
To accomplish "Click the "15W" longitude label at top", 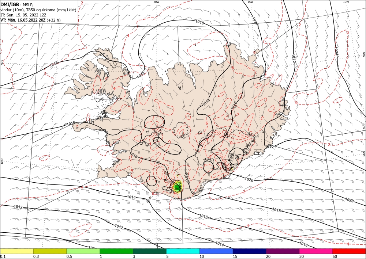I will [250, 2].
